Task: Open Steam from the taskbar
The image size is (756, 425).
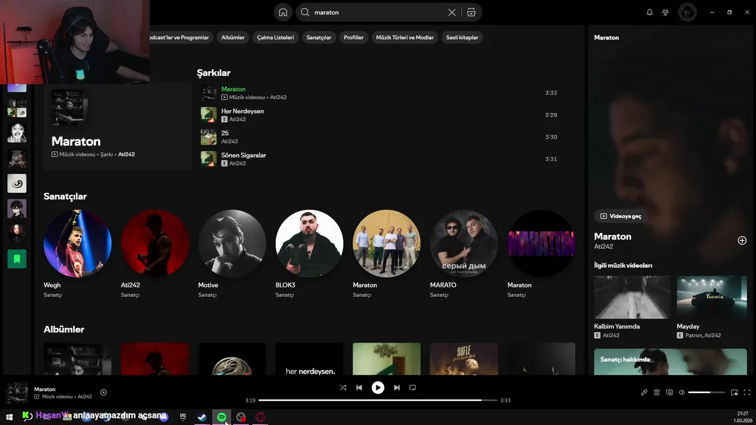Action: tap(202, 417)
